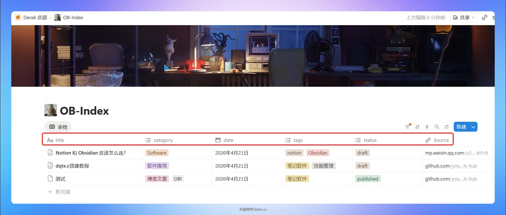Select the 表格 view tab

pyautogui.click(x=58, y=127)
